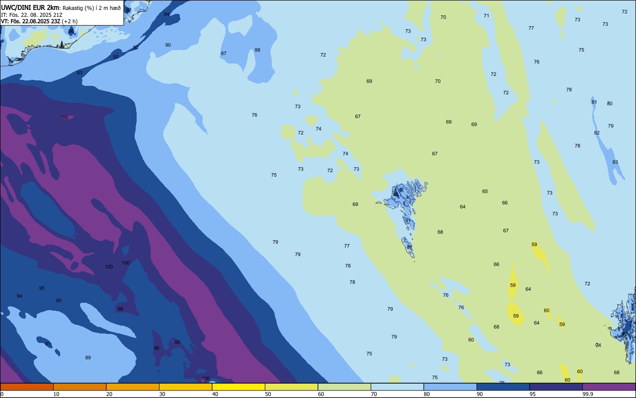The height and width of the screenshot is (398, 636).
Task: Click the 'Rakastig (%) í 2 m hæð' label
Action: click(91, 7)
